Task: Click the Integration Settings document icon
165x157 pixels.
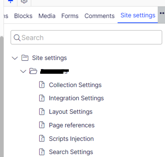Action: tap(42, 98)
